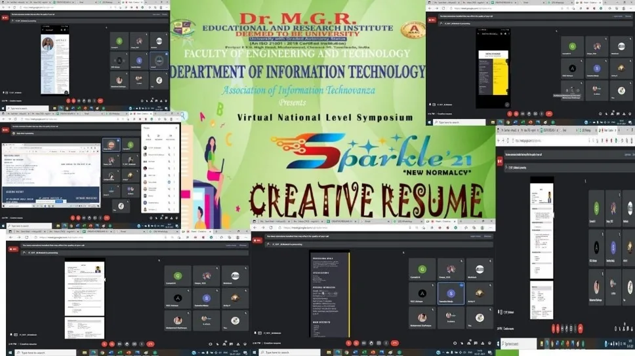Viewport: 635px width, 356px height.
Task: End call in the dark-resume Meet window
Action: click(395, 343)
